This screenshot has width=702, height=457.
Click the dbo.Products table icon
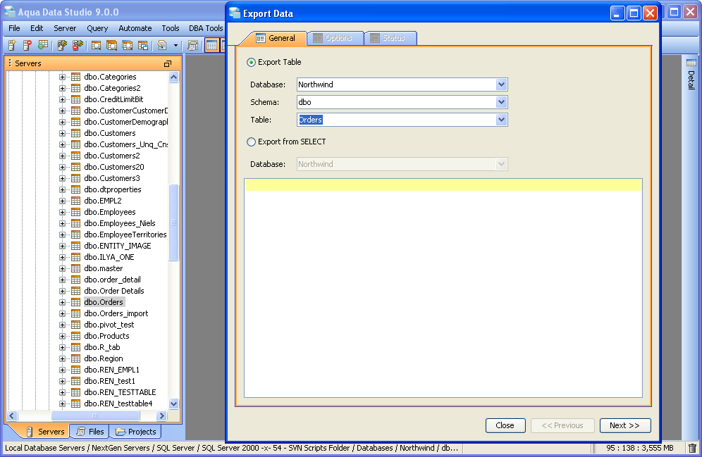75,336
